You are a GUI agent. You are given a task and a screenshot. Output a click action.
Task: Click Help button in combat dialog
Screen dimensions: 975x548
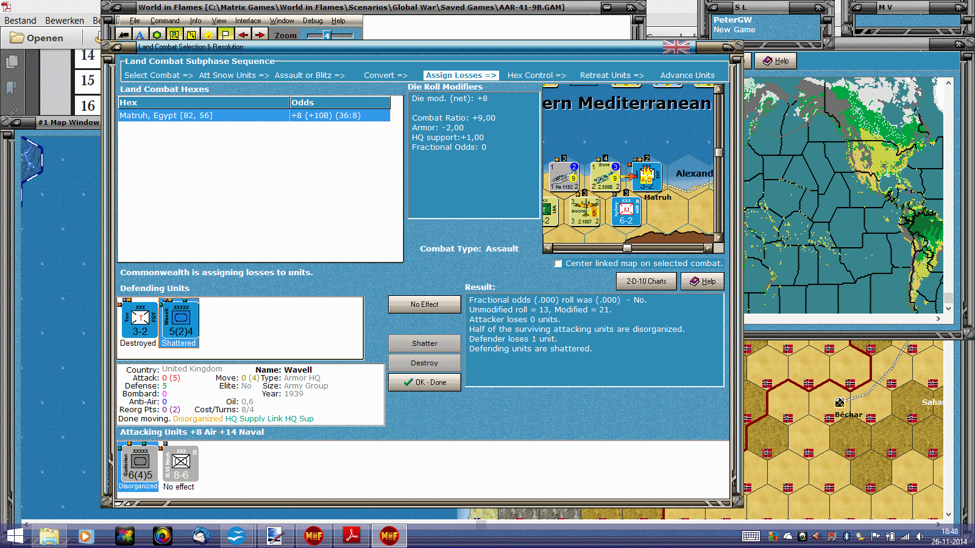703,281
